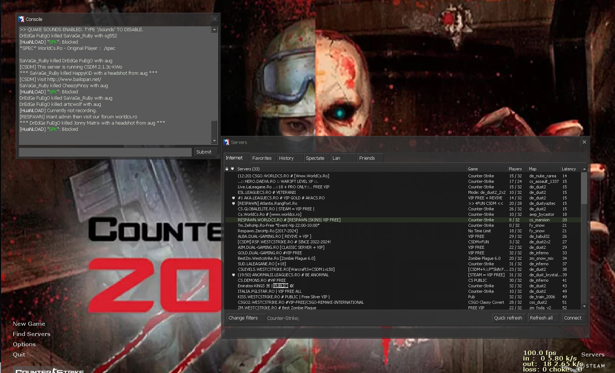Screen dimensions: 615x373
Task: Click shield icon beside ANORMALII.LEAGUECS.RO server
Action: coord(233,275)
